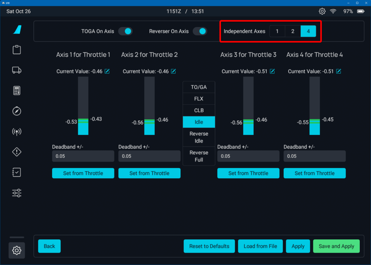Open the ATC radio tower page
The height and width of the screenshot is (265, 371).
point(17,132)
